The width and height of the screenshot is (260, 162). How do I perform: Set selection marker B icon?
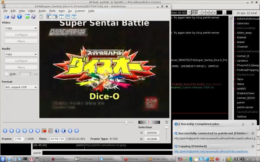pyautogui.click(x=51, y=131)
